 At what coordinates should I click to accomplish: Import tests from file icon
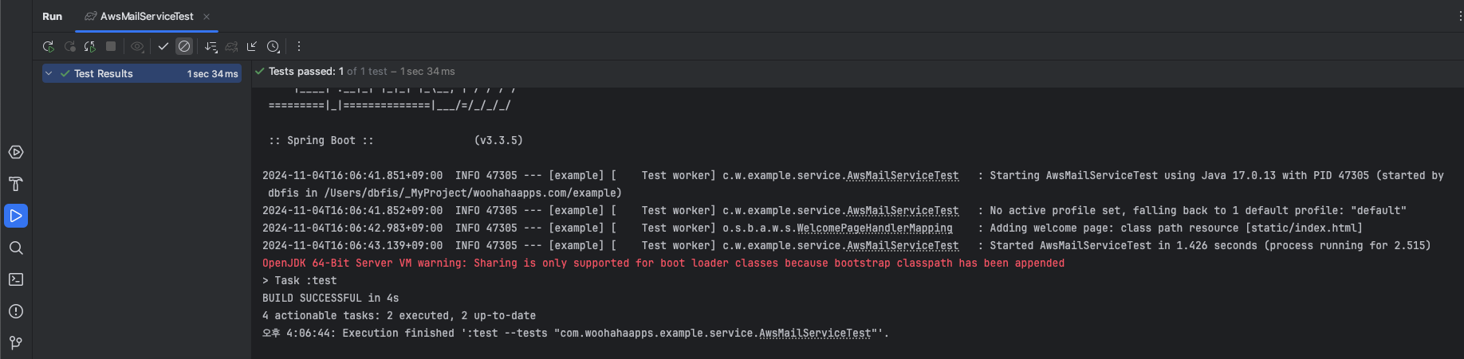[x=252, y=47]
